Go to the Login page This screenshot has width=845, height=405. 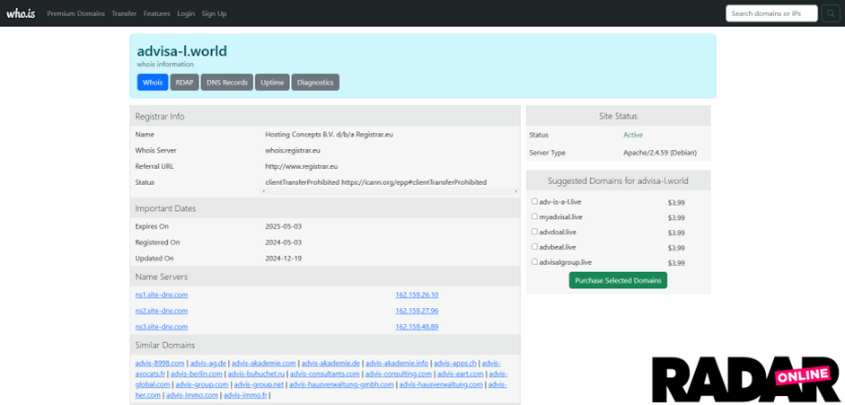[x=186, y=14]
